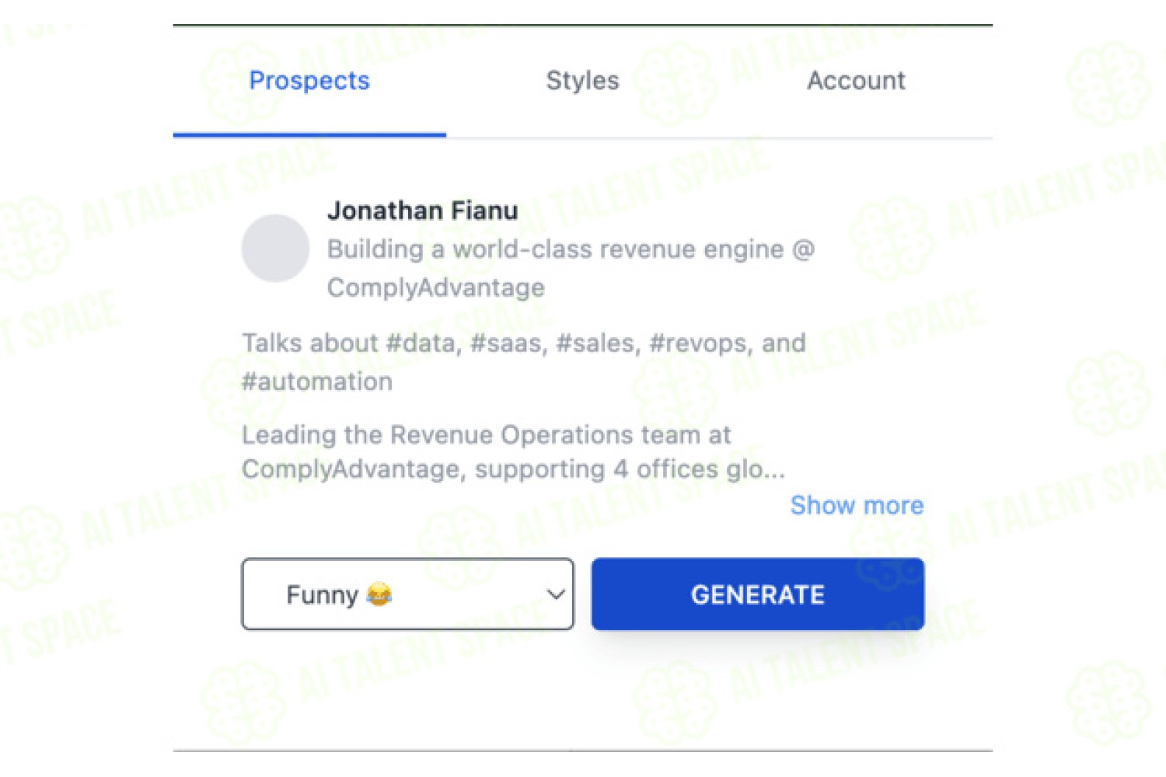Switch to the Styles tab
The width and height of the screenshot is (1166, 777).
pos(582,81)
